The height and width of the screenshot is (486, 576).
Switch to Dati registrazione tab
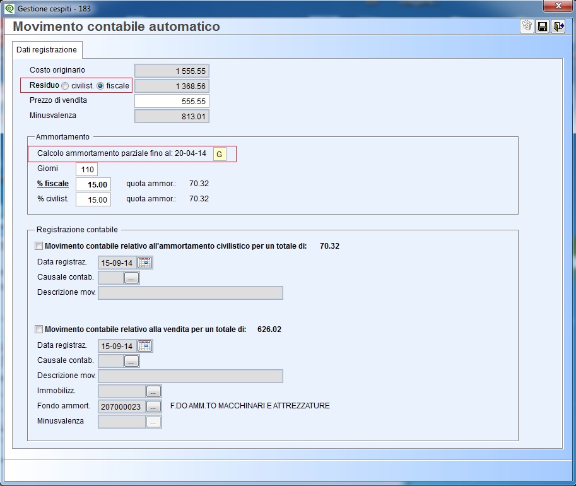47,50
